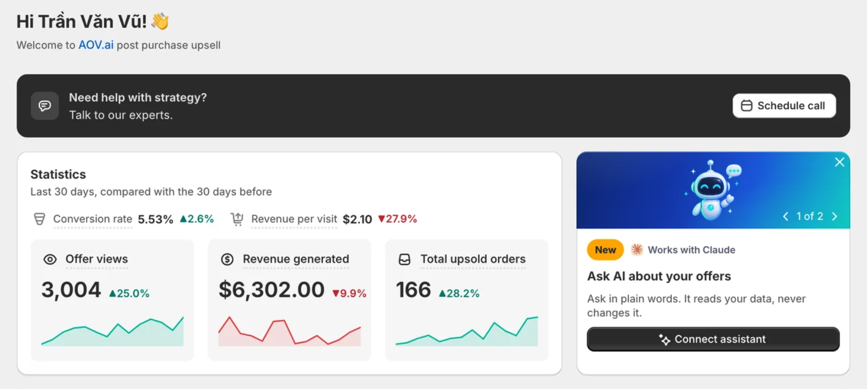
Task: Click the 28.2% increase indicator
Action: pos(459,294)
